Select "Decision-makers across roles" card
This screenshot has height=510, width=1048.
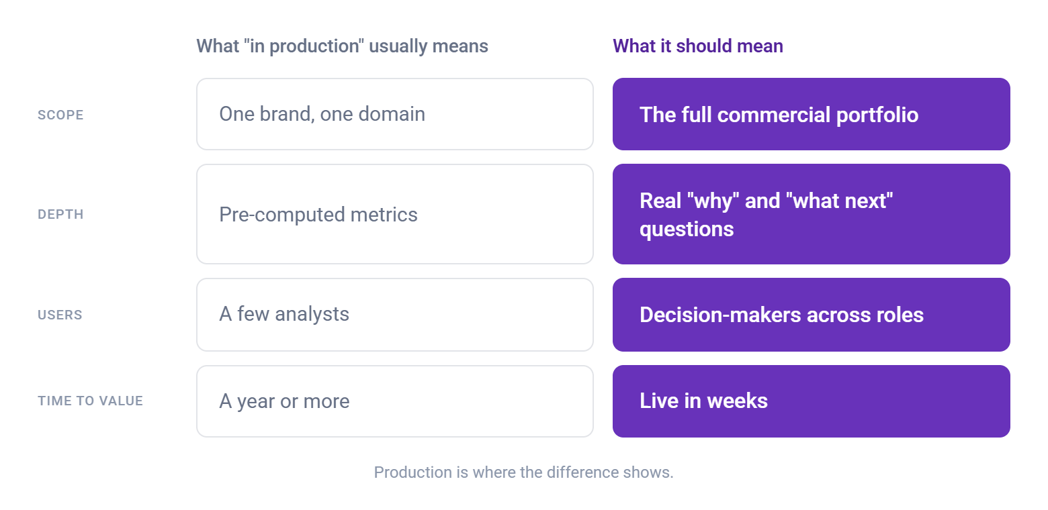click(x=812, y=315)
